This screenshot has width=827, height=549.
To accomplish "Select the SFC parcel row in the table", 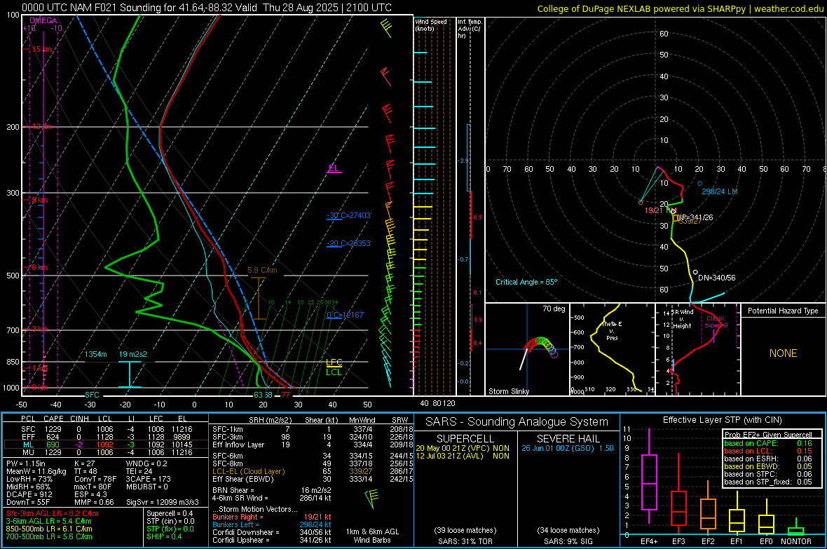I will pyautogui.click(x=106, y=429).
